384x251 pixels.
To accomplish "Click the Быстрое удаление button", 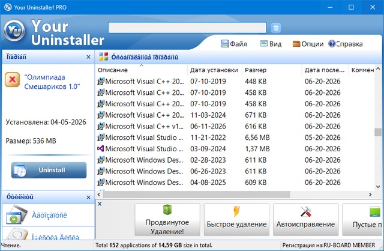I will point(236,220).
